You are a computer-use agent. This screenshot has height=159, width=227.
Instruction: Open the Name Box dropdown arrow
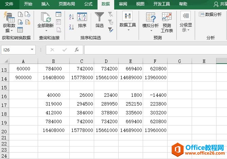(x=32, y=50)
